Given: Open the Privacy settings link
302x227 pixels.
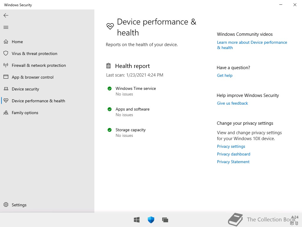Looking at the screenshot, I should (x=231, y=146).
